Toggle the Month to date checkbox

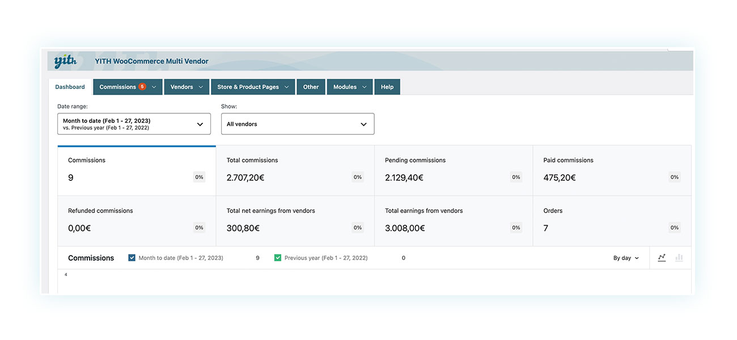point(132,258)
